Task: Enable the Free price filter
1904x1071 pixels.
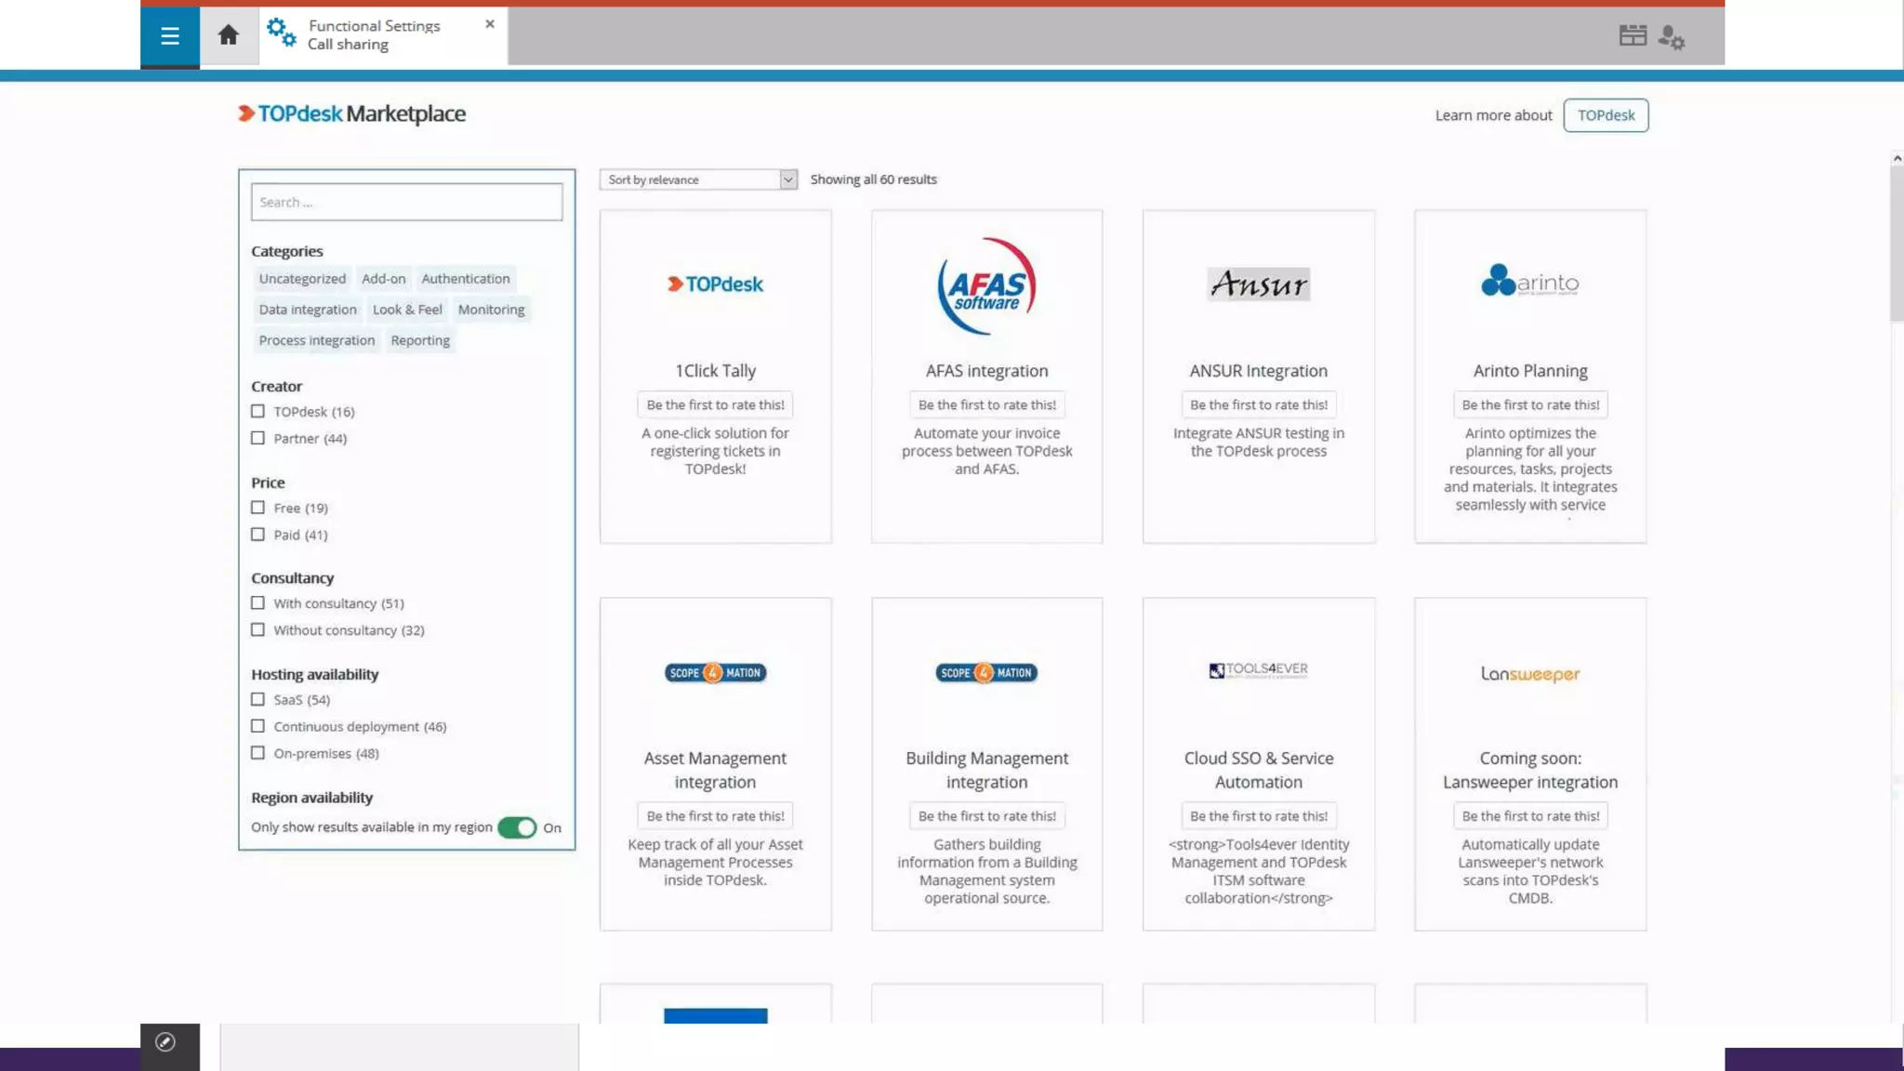Action: point(258,508)
